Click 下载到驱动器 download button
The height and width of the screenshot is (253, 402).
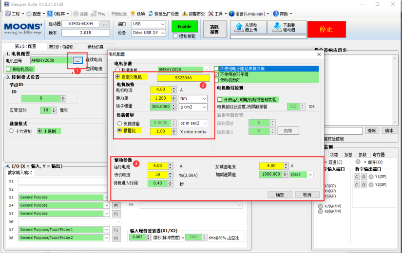287,27
